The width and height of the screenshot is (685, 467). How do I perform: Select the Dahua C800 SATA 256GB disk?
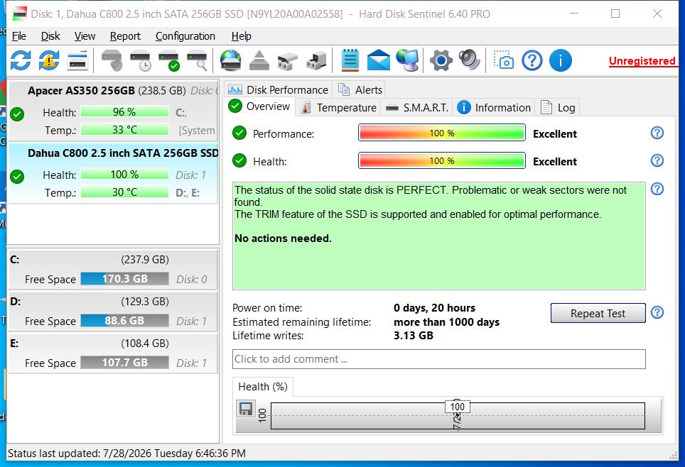click(x=114, y=173)
